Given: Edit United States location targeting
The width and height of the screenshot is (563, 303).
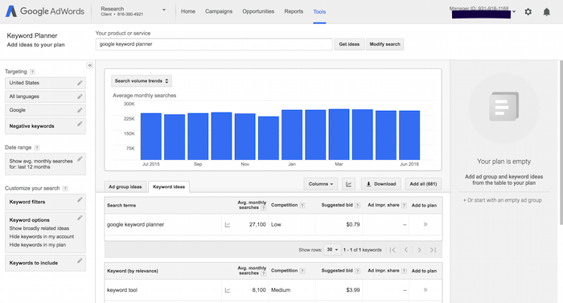Looking at the screenshot, I should (80, 83).
